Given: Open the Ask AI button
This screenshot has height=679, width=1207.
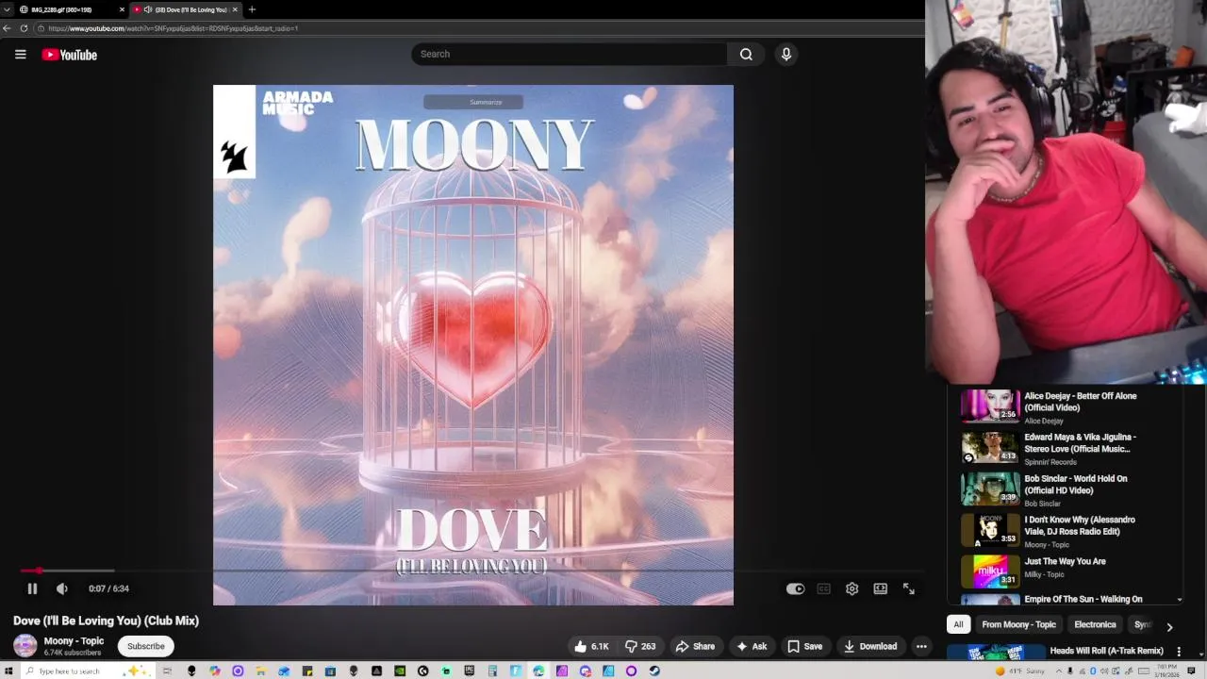Looking at the screenshot, I should [752, 646].
